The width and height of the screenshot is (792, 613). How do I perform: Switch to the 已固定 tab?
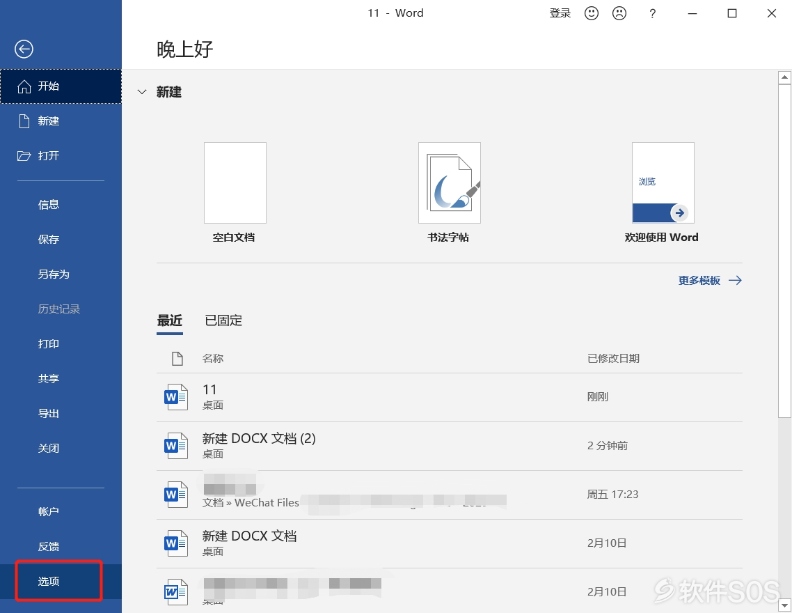click(x=223, y=320)
